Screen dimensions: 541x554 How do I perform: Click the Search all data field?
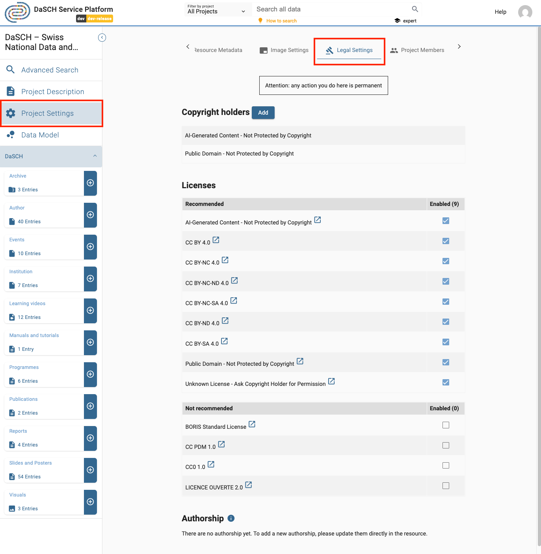(x=331, y=9)
